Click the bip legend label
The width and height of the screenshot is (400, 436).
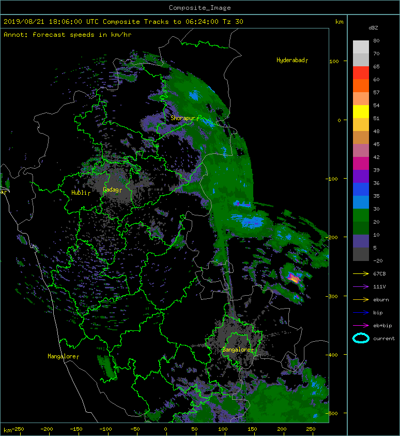pyautogui.click(x=378, y=313)
